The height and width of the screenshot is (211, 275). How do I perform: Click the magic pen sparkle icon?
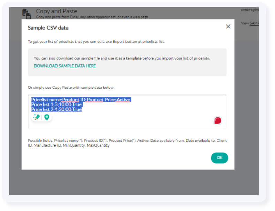point(36,117)
